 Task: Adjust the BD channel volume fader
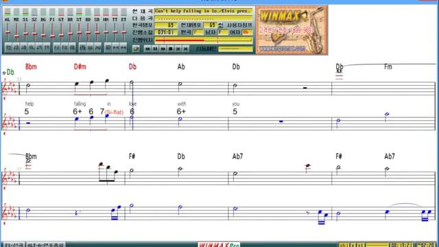[x=88, y=32]
